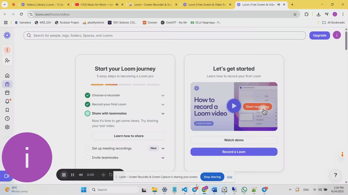This screenshot has width=348, height=195.
Task: Open the Invite teammates sidebar icon
Action: [x=7, y=61]
